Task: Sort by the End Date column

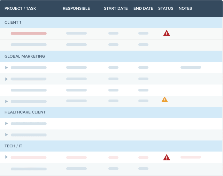Action: click(x=143, y=8)
